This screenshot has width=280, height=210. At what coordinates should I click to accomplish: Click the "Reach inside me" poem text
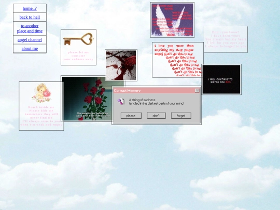[41, 116]
